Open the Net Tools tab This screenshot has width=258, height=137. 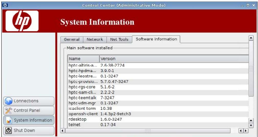tap(119, 40)
